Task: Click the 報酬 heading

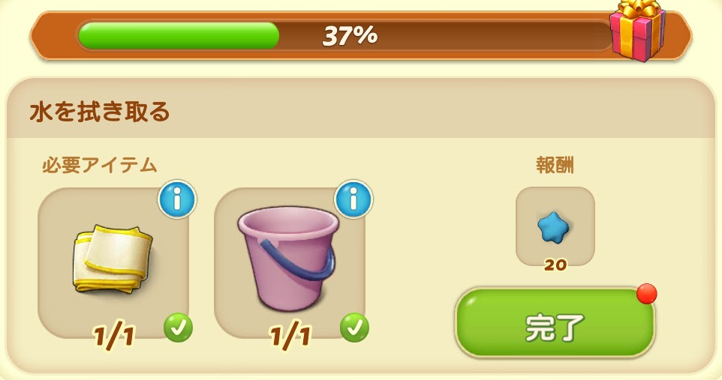Action: click(x=555, y=165)
